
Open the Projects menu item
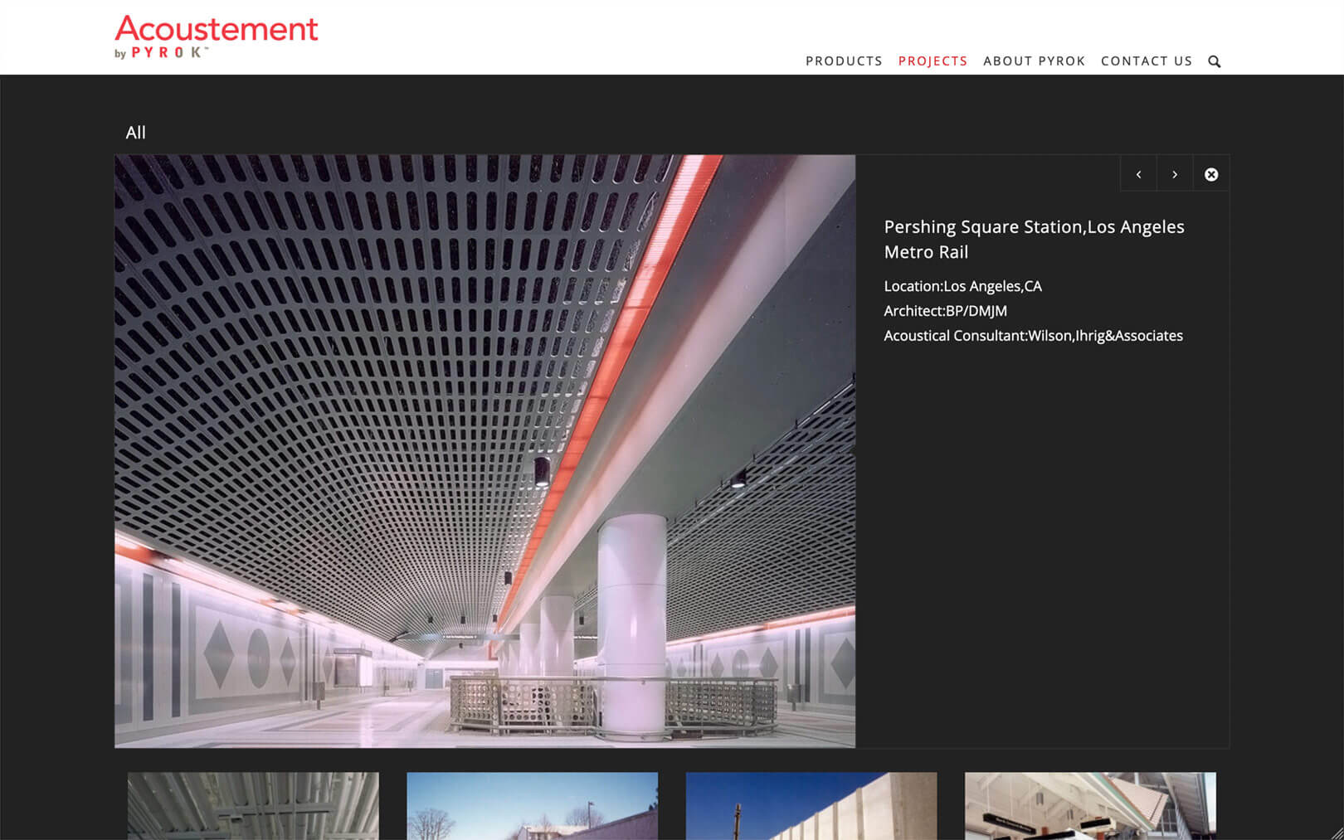933,61
